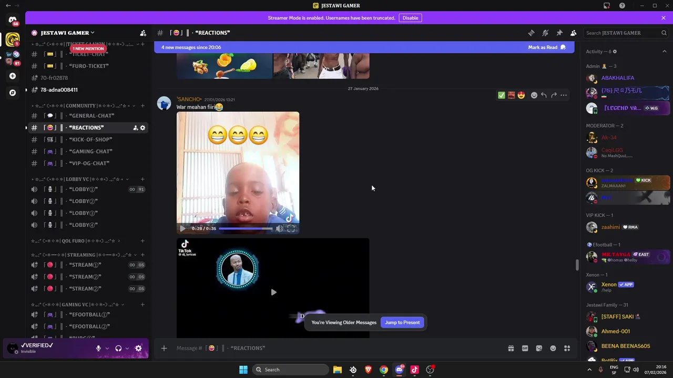This screenshot has width=673, height=378.
Task: Play the TikTok dj_lyrics video
Action: coord(273,292)
